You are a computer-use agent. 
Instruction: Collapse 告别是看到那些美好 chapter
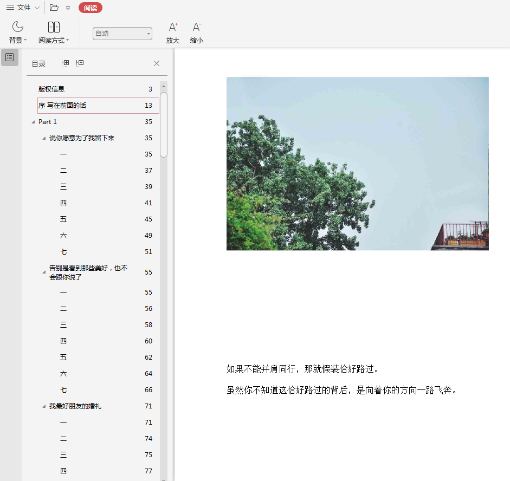point(44,272)
